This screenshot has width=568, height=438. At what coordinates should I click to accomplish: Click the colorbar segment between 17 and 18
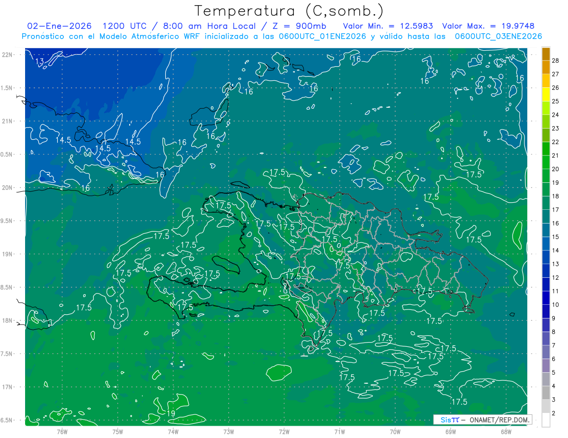point(546,203)
